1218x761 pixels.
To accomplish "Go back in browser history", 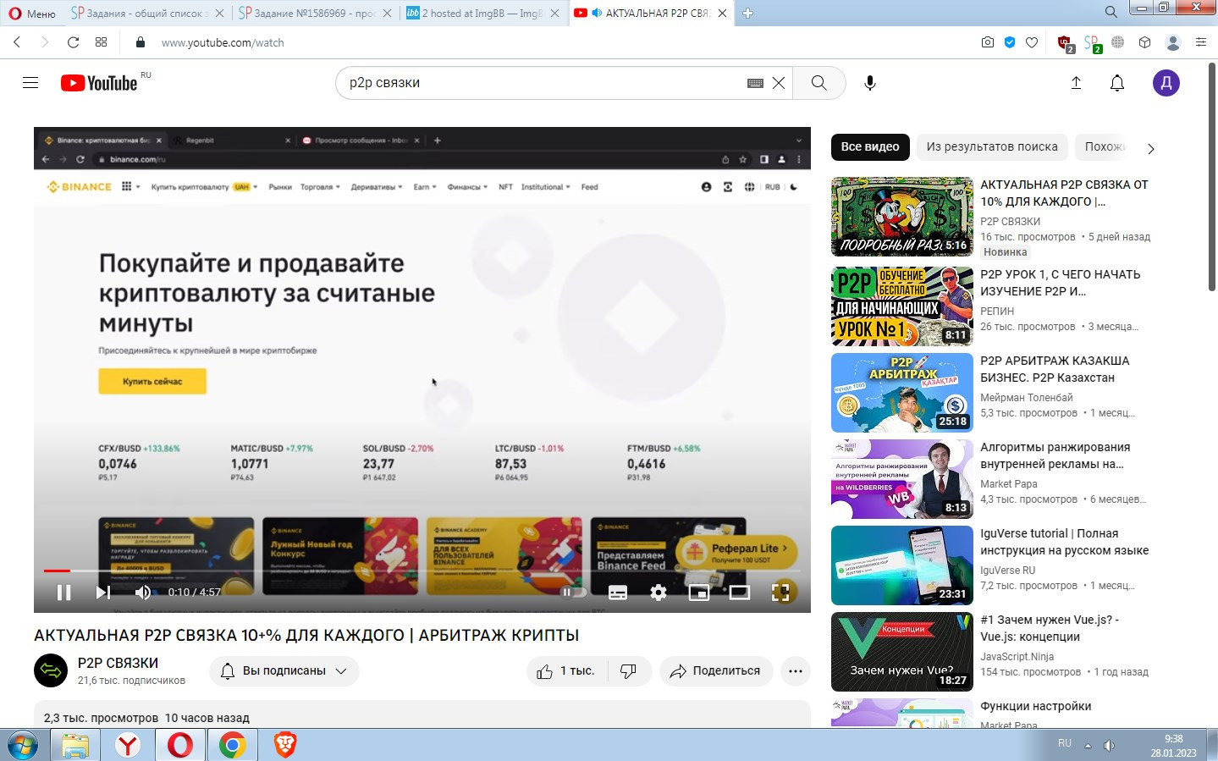I will (17, 42).
